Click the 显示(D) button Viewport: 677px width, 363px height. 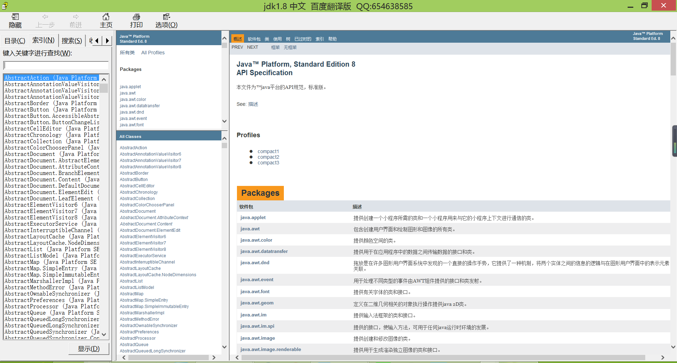(89, 349)
